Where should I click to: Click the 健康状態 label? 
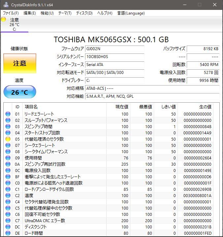point(19,49)
